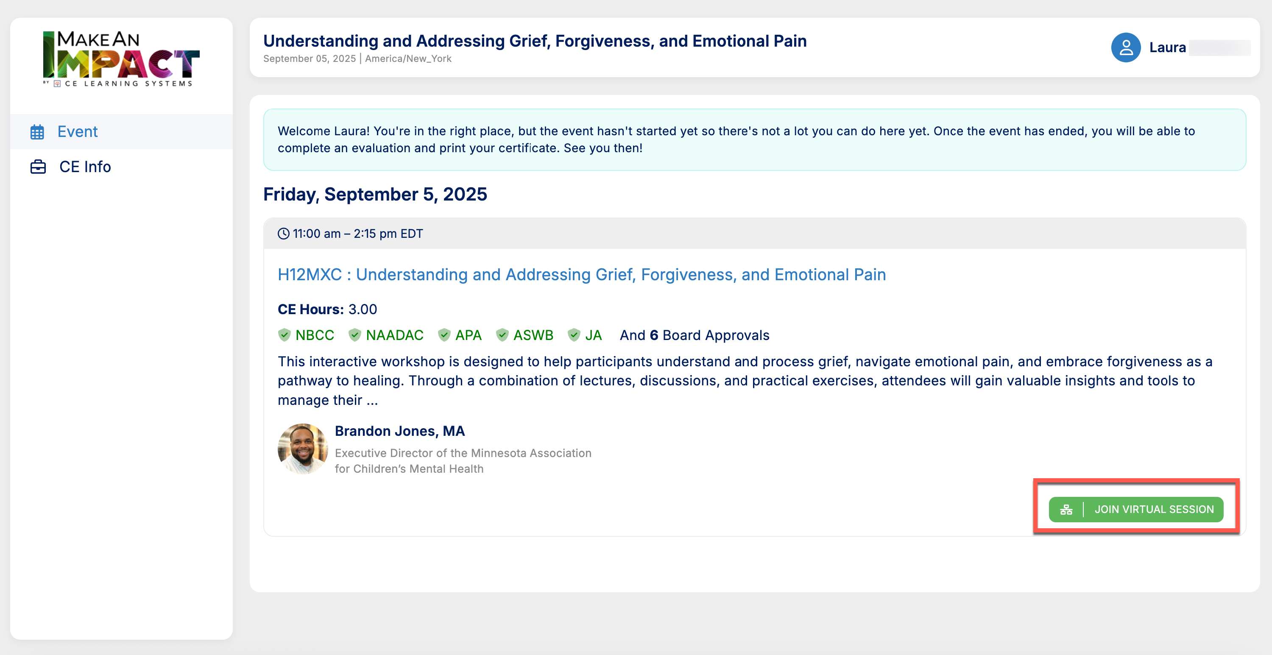The width and height of the screenshot is (1272, 655).
Task: Click the NBCC shield checkmark icon
Action: [285, 335]
